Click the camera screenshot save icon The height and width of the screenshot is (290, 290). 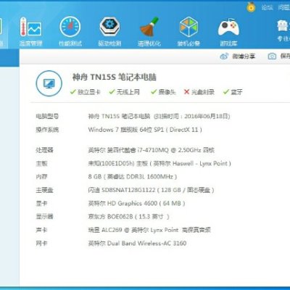(x=272, y=57)
